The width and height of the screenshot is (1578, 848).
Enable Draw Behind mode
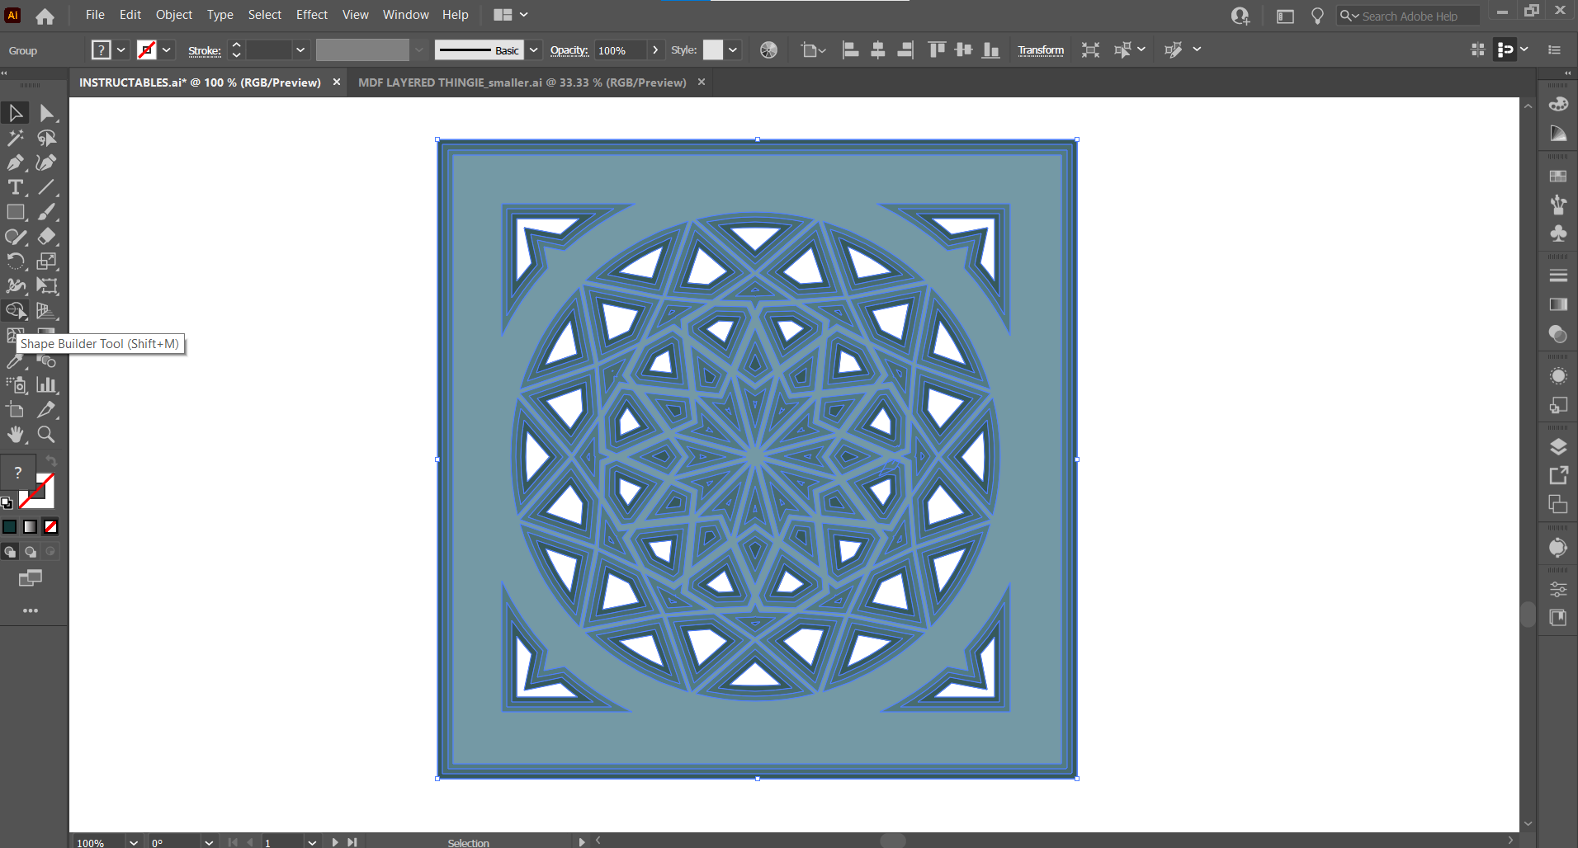(x=31, y=551)
